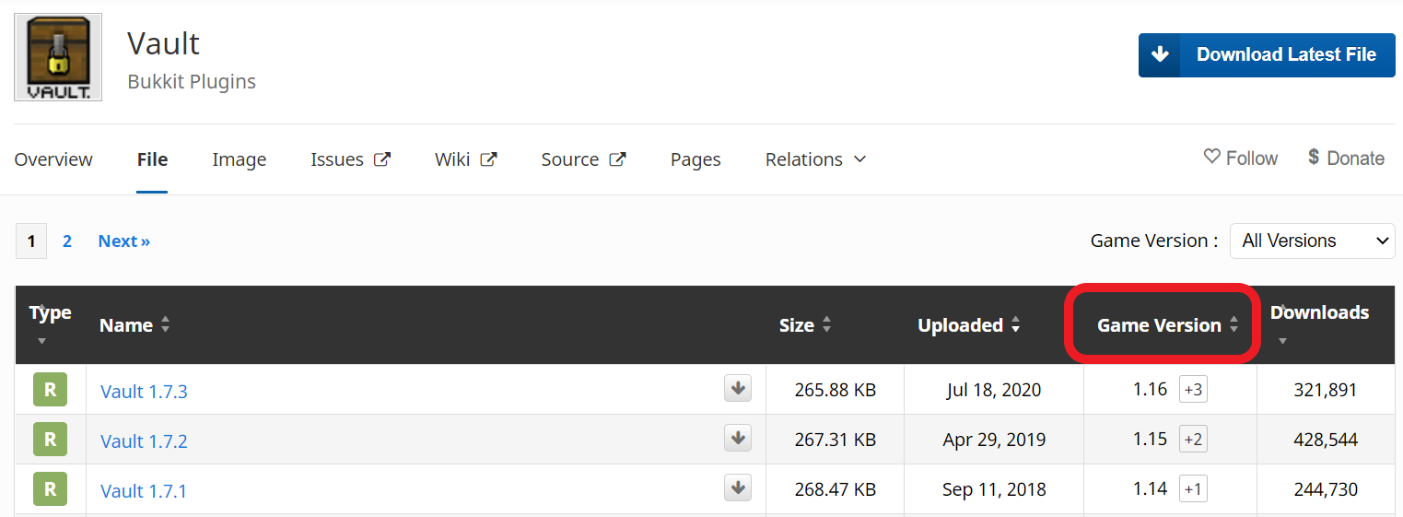
Task: Click 244,730 downloads value
Action: (1326, 489)
